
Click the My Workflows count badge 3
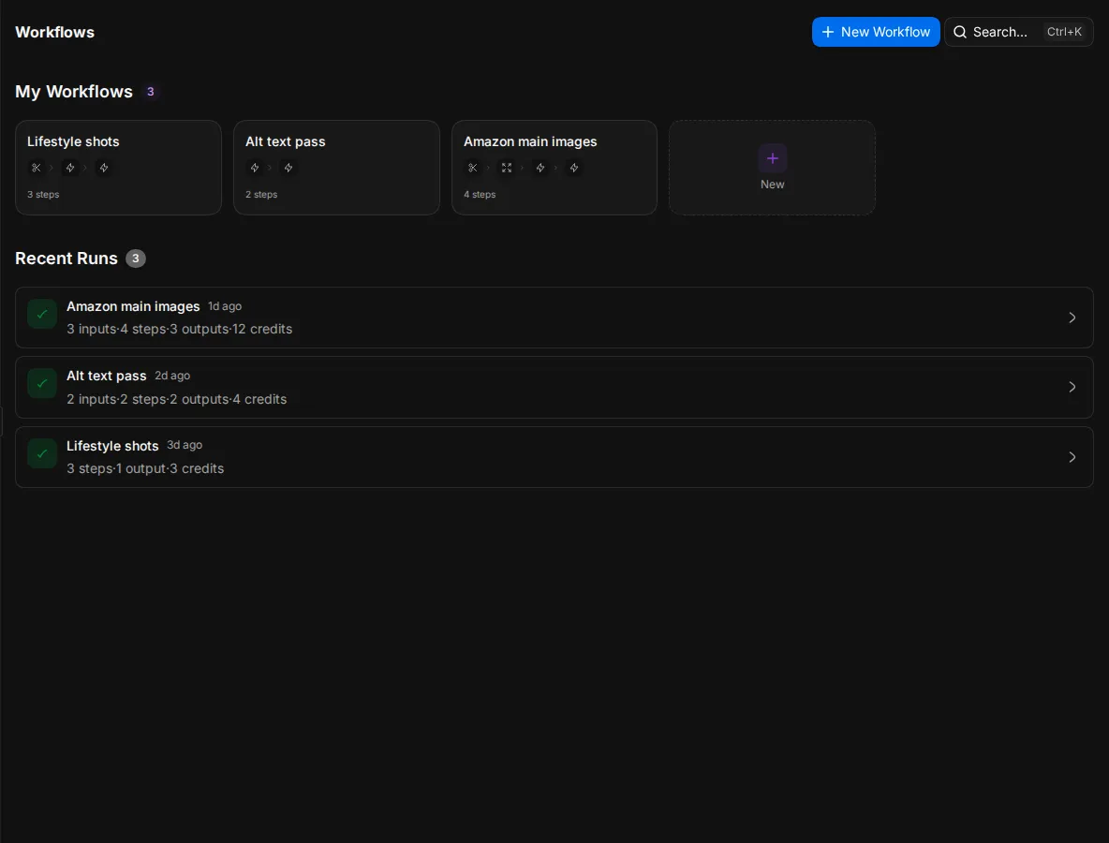[150, 91]
